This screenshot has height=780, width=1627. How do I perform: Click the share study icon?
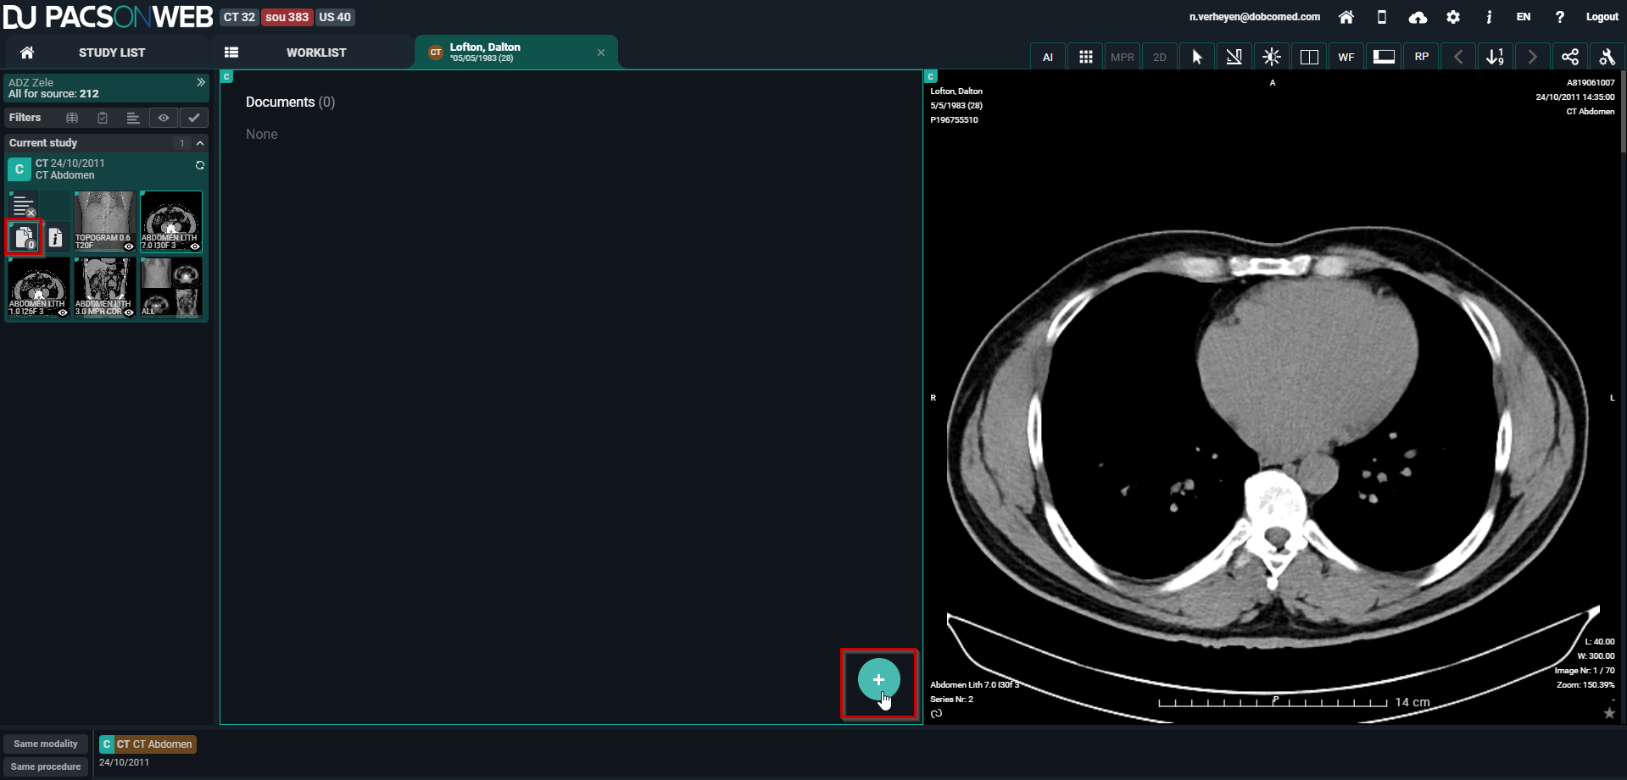tap(1570, 57)
